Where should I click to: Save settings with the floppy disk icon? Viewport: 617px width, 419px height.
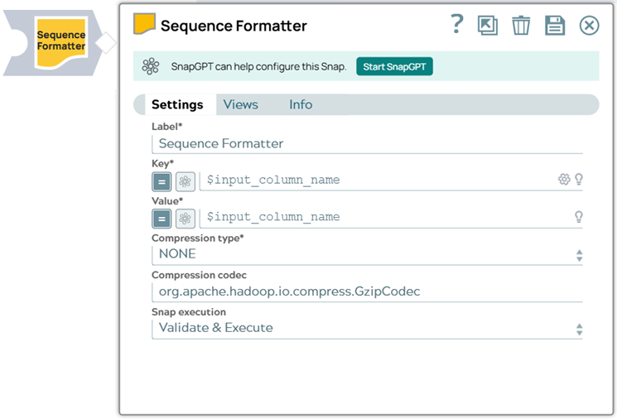click(555, 26)
